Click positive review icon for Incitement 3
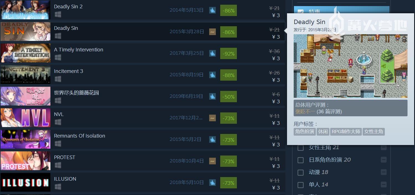This screenshot has height=195, width=415. pyautogui.click(x=212, y=75)
